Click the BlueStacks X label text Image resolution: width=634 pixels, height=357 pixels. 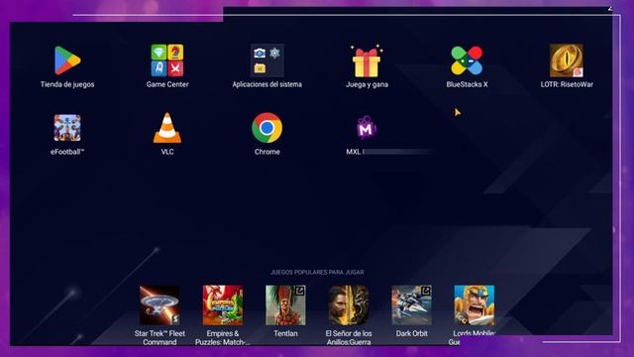point(467,84)
